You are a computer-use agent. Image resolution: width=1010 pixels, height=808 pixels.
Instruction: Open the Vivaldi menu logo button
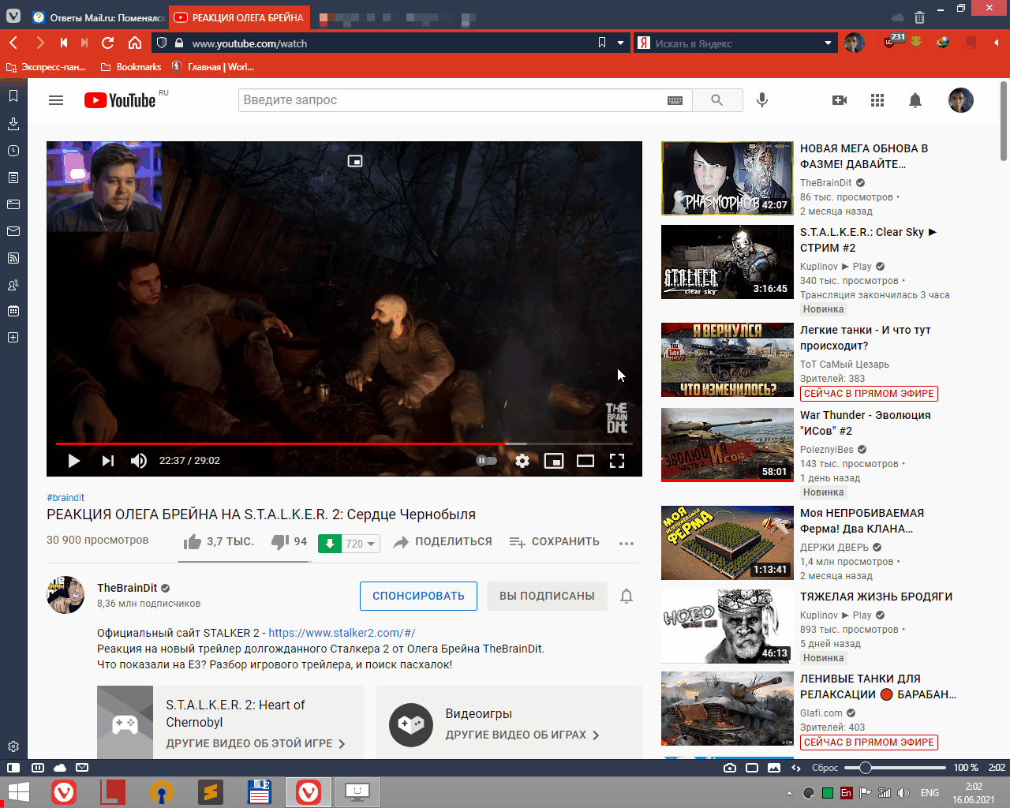(13, 17)
